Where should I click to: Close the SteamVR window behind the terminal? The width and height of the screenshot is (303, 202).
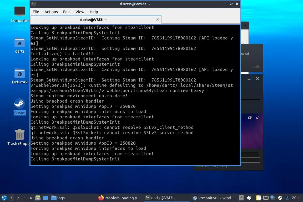click(x=257, y=79)
